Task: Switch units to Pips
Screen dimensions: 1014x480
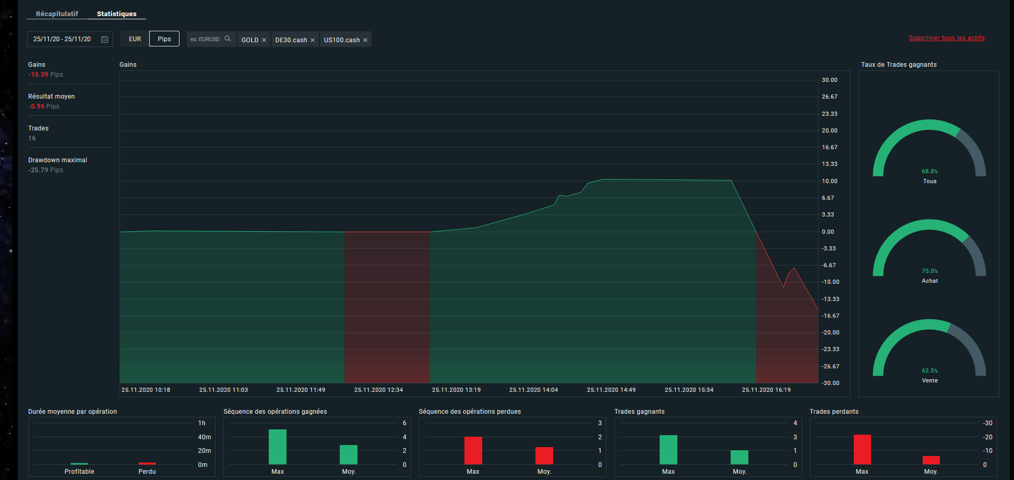Action: tap(164, 39)
